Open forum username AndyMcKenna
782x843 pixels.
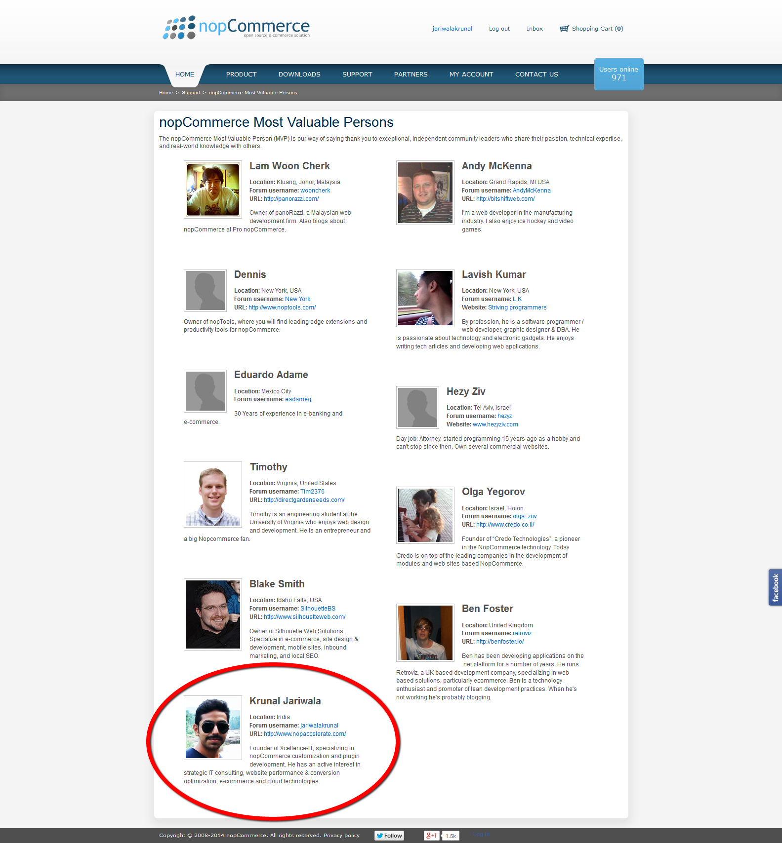click(x=532, y=191)
